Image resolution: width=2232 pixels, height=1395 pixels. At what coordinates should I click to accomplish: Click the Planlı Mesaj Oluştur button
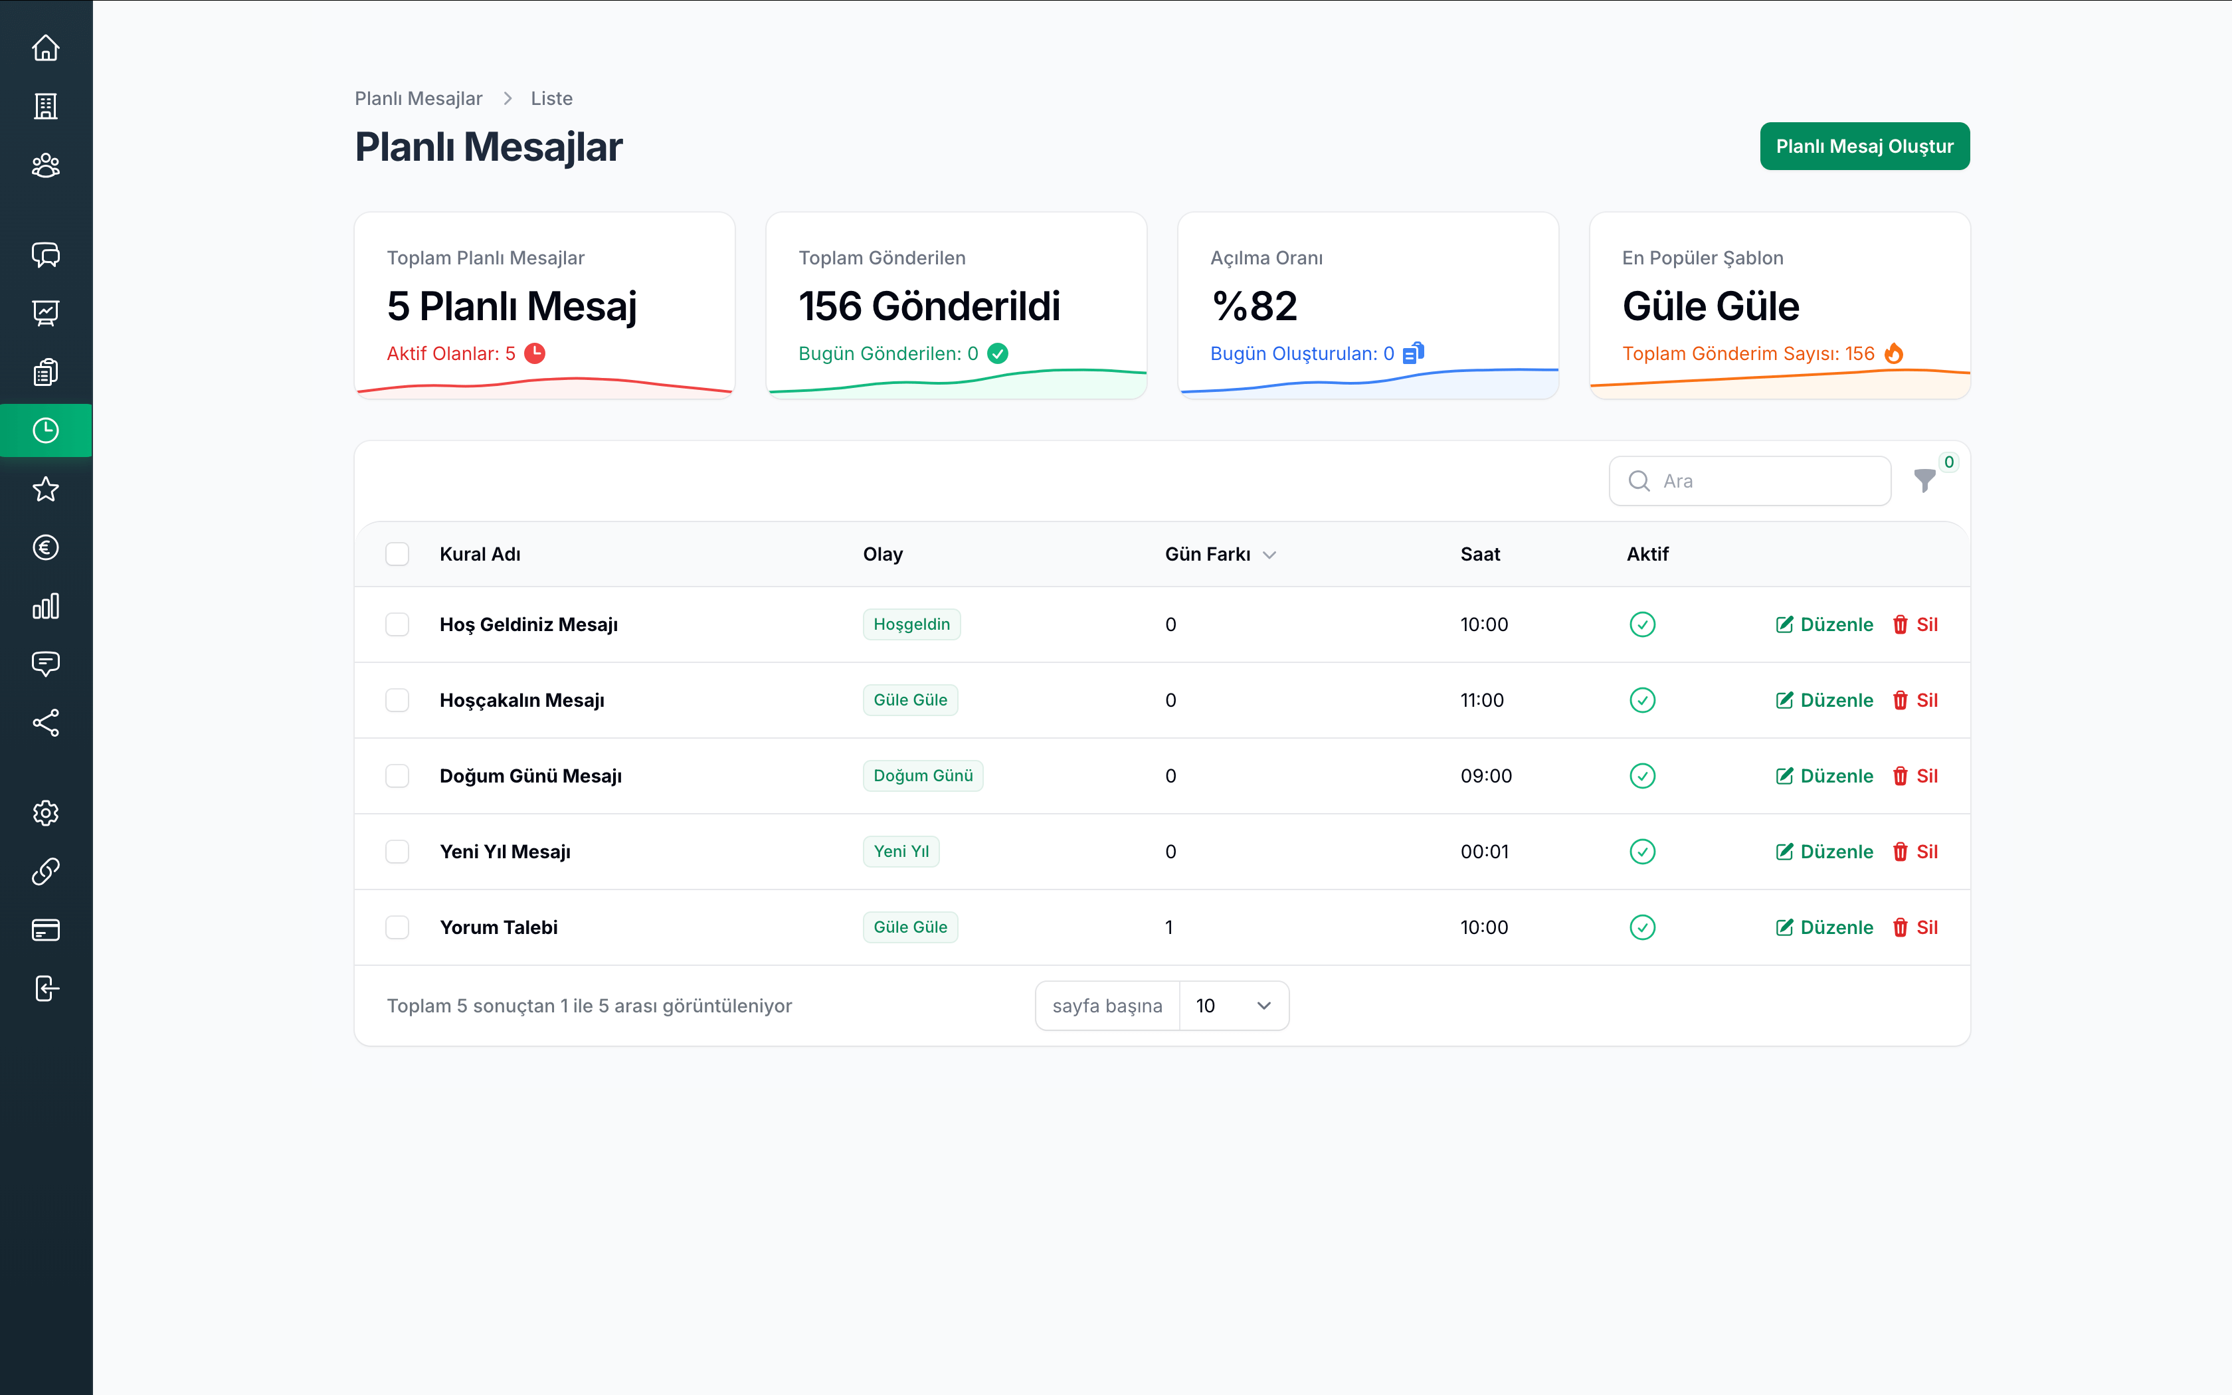click(1864, 145)
